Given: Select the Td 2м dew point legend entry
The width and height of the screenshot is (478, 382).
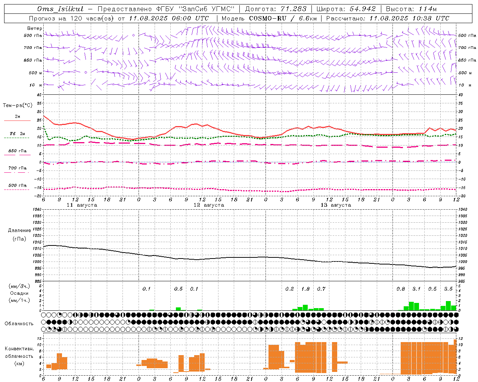Looking at the screenshot, I should (18, 134).
